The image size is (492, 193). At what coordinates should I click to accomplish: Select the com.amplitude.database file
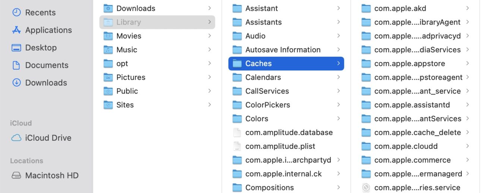289,133
